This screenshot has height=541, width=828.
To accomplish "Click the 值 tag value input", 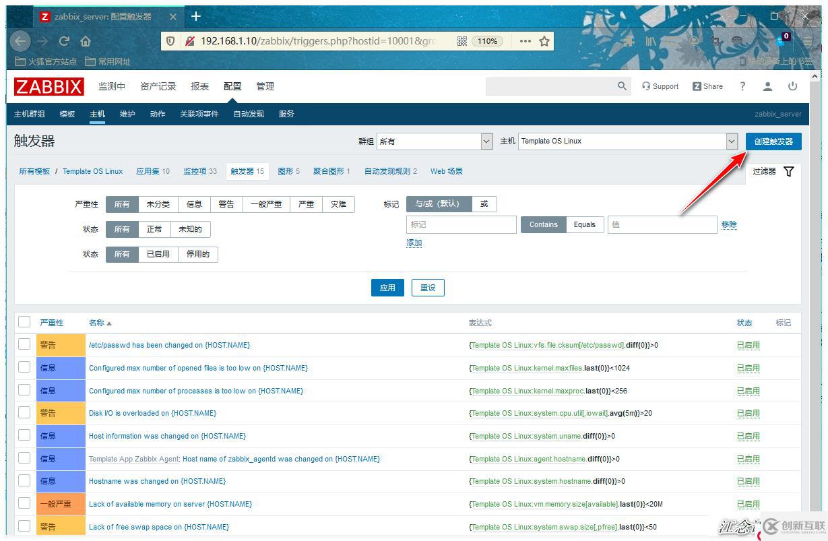I will pos(662,224).
